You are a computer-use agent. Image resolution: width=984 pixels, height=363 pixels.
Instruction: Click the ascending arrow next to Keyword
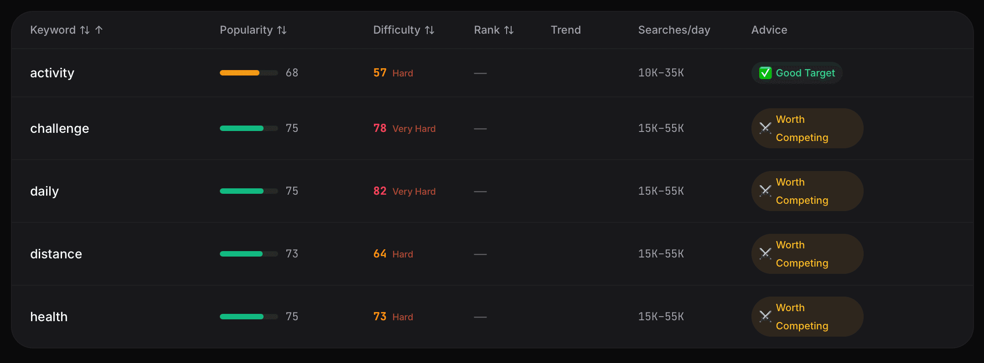point(98,30)
